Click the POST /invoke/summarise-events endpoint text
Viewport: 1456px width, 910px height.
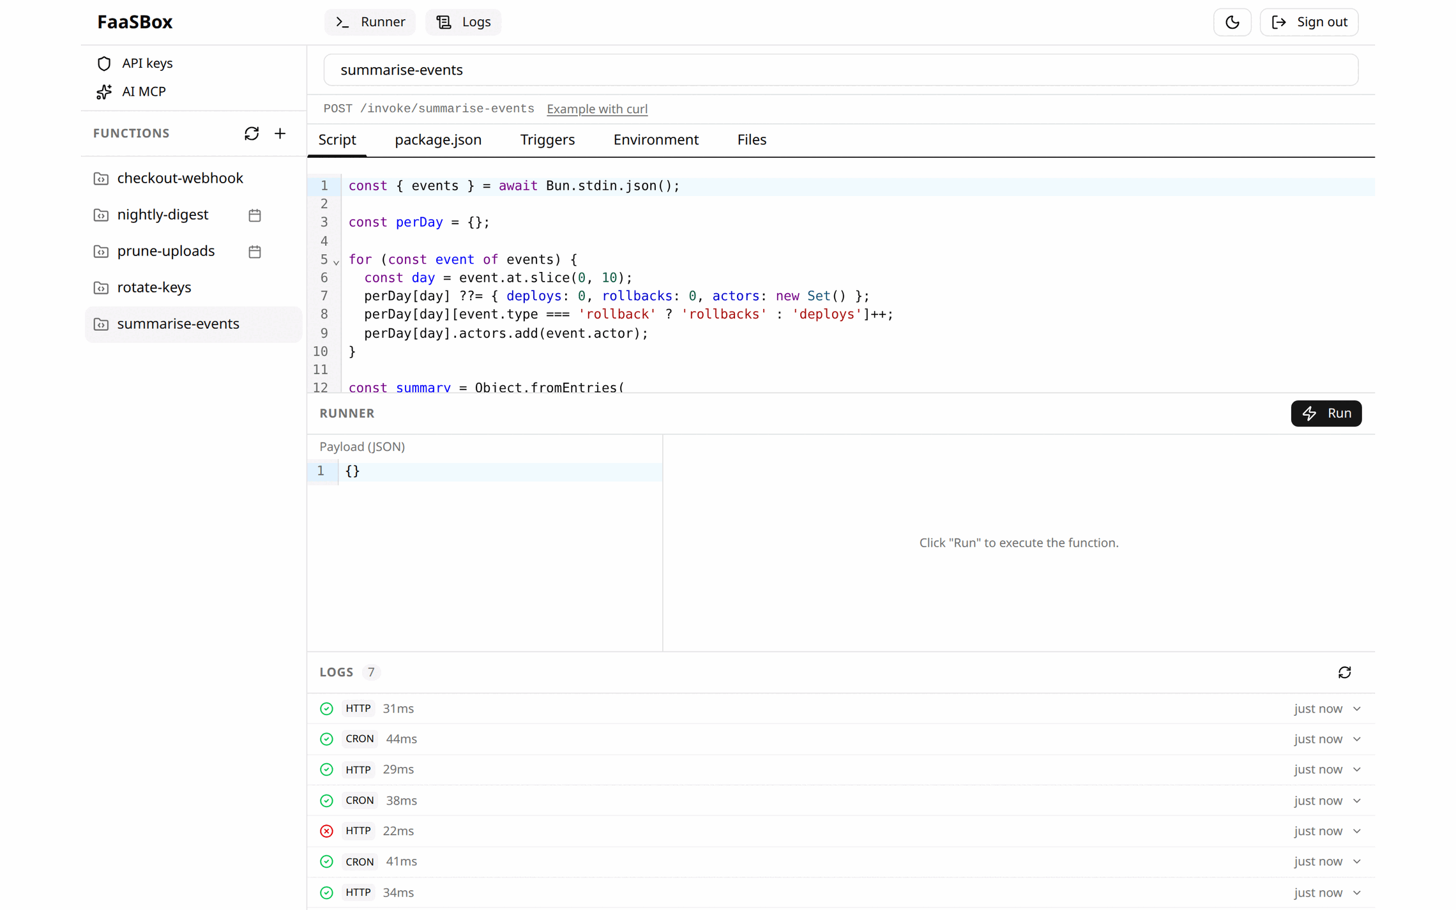pyautogui.click(x=428, y=109)
